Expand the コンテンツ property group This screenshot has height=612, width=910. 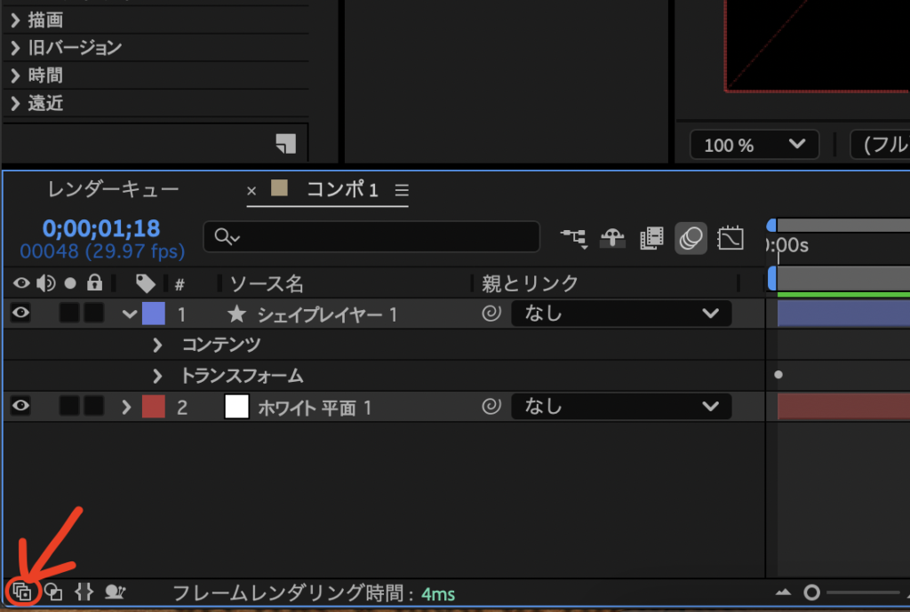(158, 345)
